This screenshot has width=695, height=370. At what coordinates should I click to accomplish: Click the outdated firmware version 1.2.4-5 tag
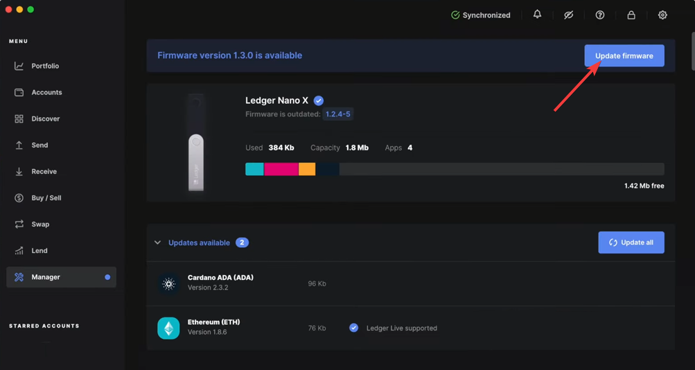click(338, 114)
